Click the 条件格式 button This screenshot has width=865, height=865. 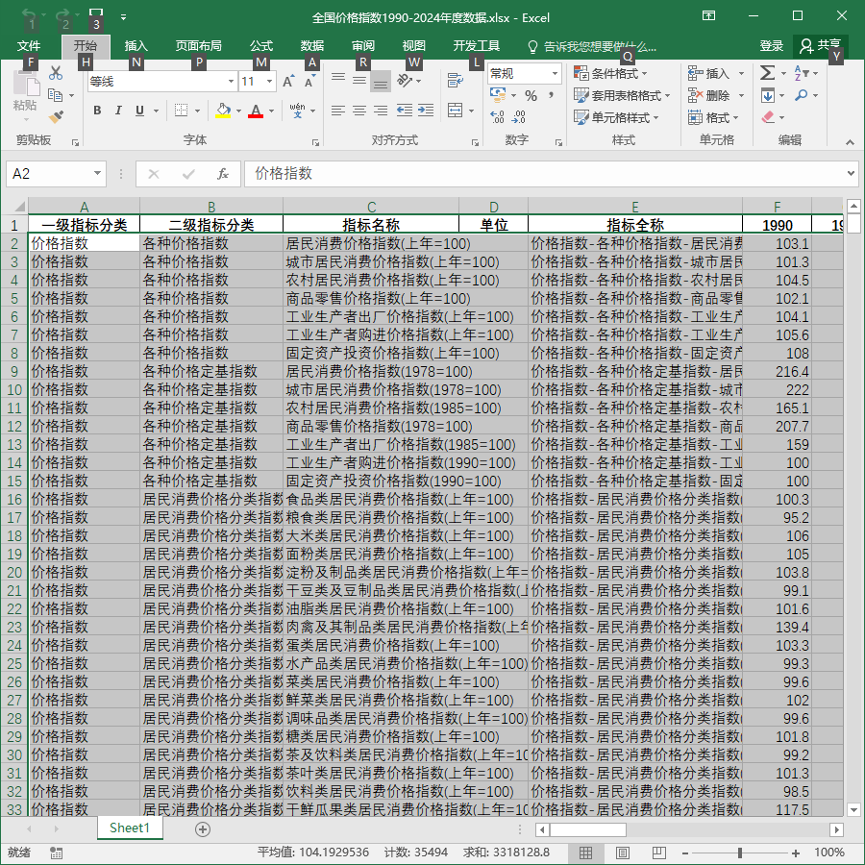click(610, 73)
